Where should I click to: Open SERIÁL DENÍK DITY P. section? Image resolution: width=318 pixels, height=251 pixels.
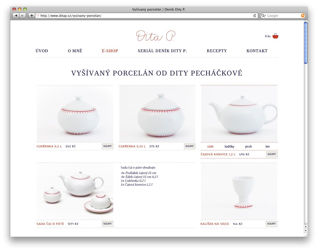click(162, 51)
